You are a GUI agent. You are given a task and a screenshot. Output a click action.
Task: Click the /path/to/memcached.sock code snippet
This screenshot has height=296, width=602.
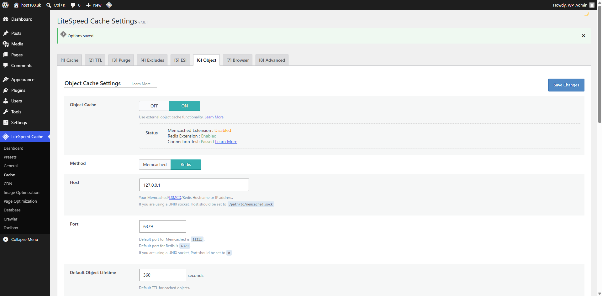tap(251, 204)
